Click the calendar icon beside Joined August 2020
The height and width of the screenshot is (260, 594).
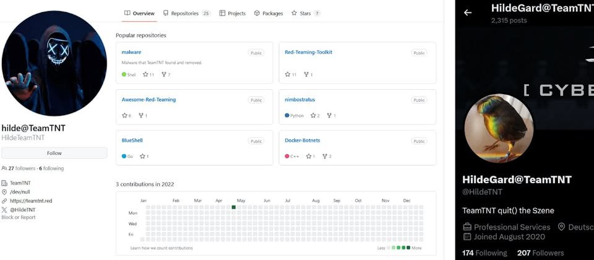tap(467, 237)
